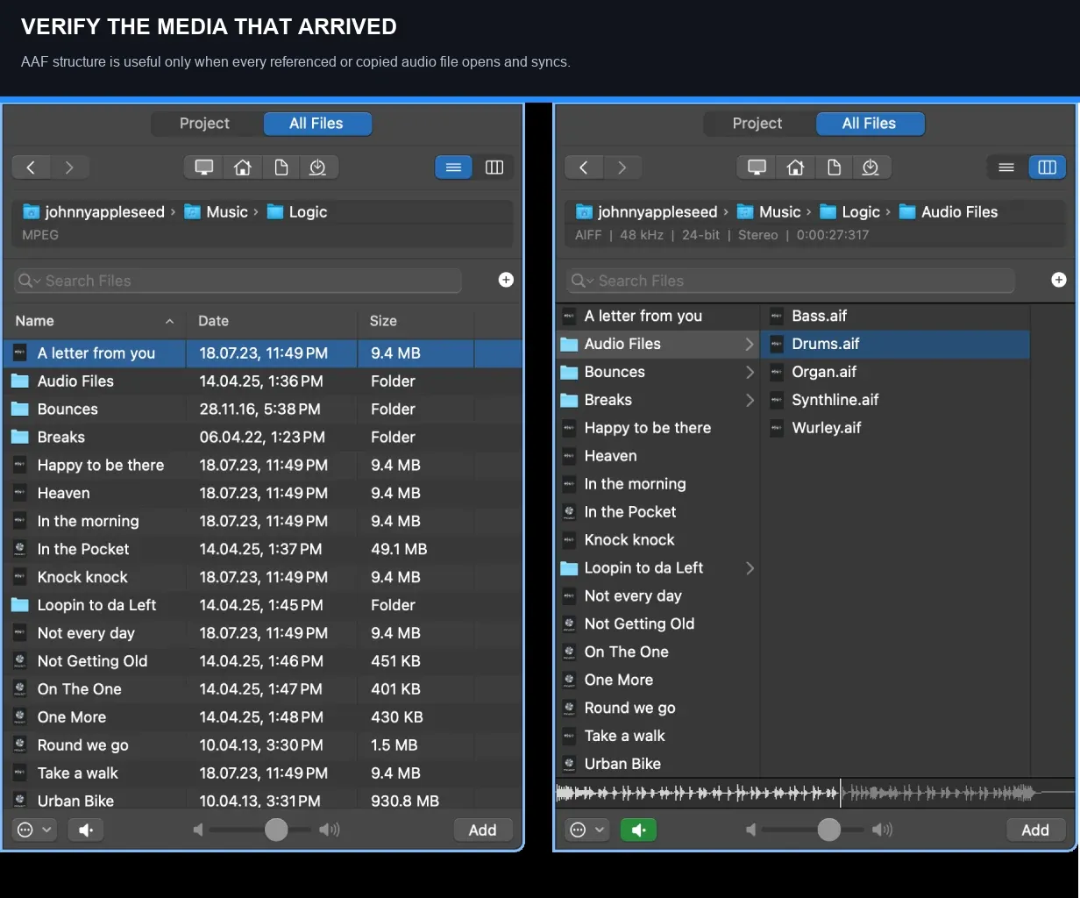
Task: Open search options in left search field
Action: tap(30, 281)
